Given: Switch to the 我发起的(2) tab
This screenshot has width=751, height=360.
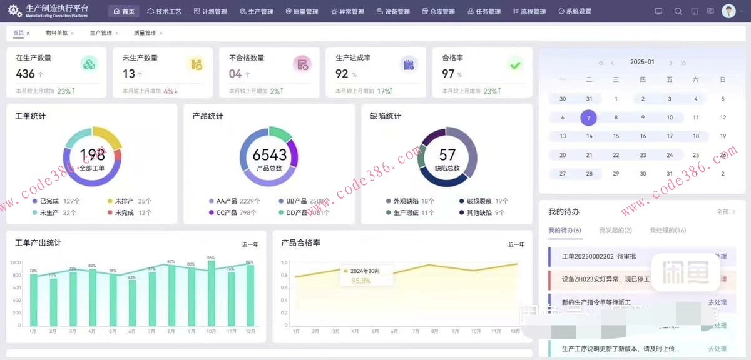Looking at the screenshot, I should [616, 230].
